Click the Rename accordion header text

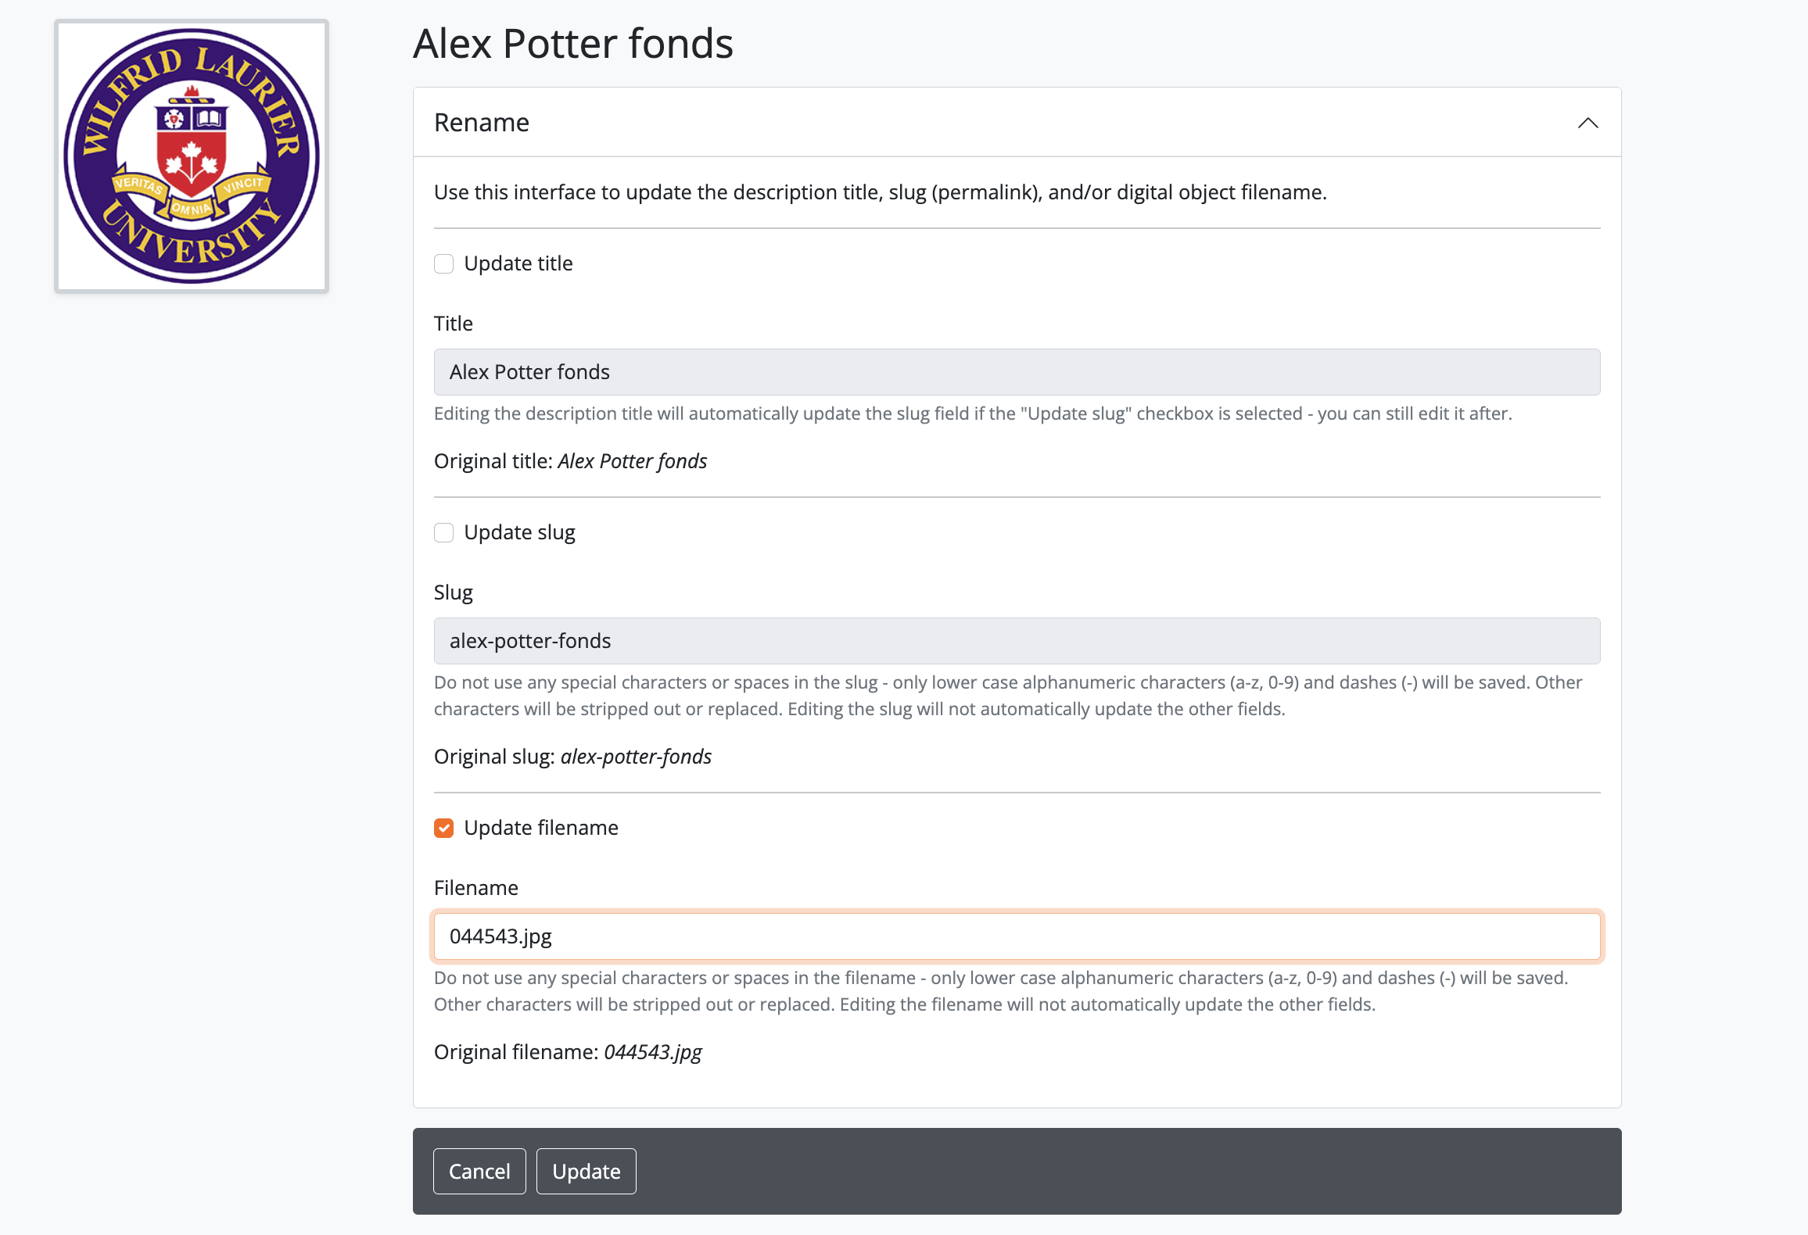pyautogui.click(x=482, y=123)
